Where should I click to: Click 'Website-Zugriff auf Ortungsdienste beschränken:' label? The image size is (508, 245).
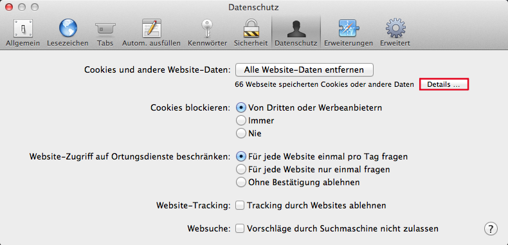coord(130,156)
